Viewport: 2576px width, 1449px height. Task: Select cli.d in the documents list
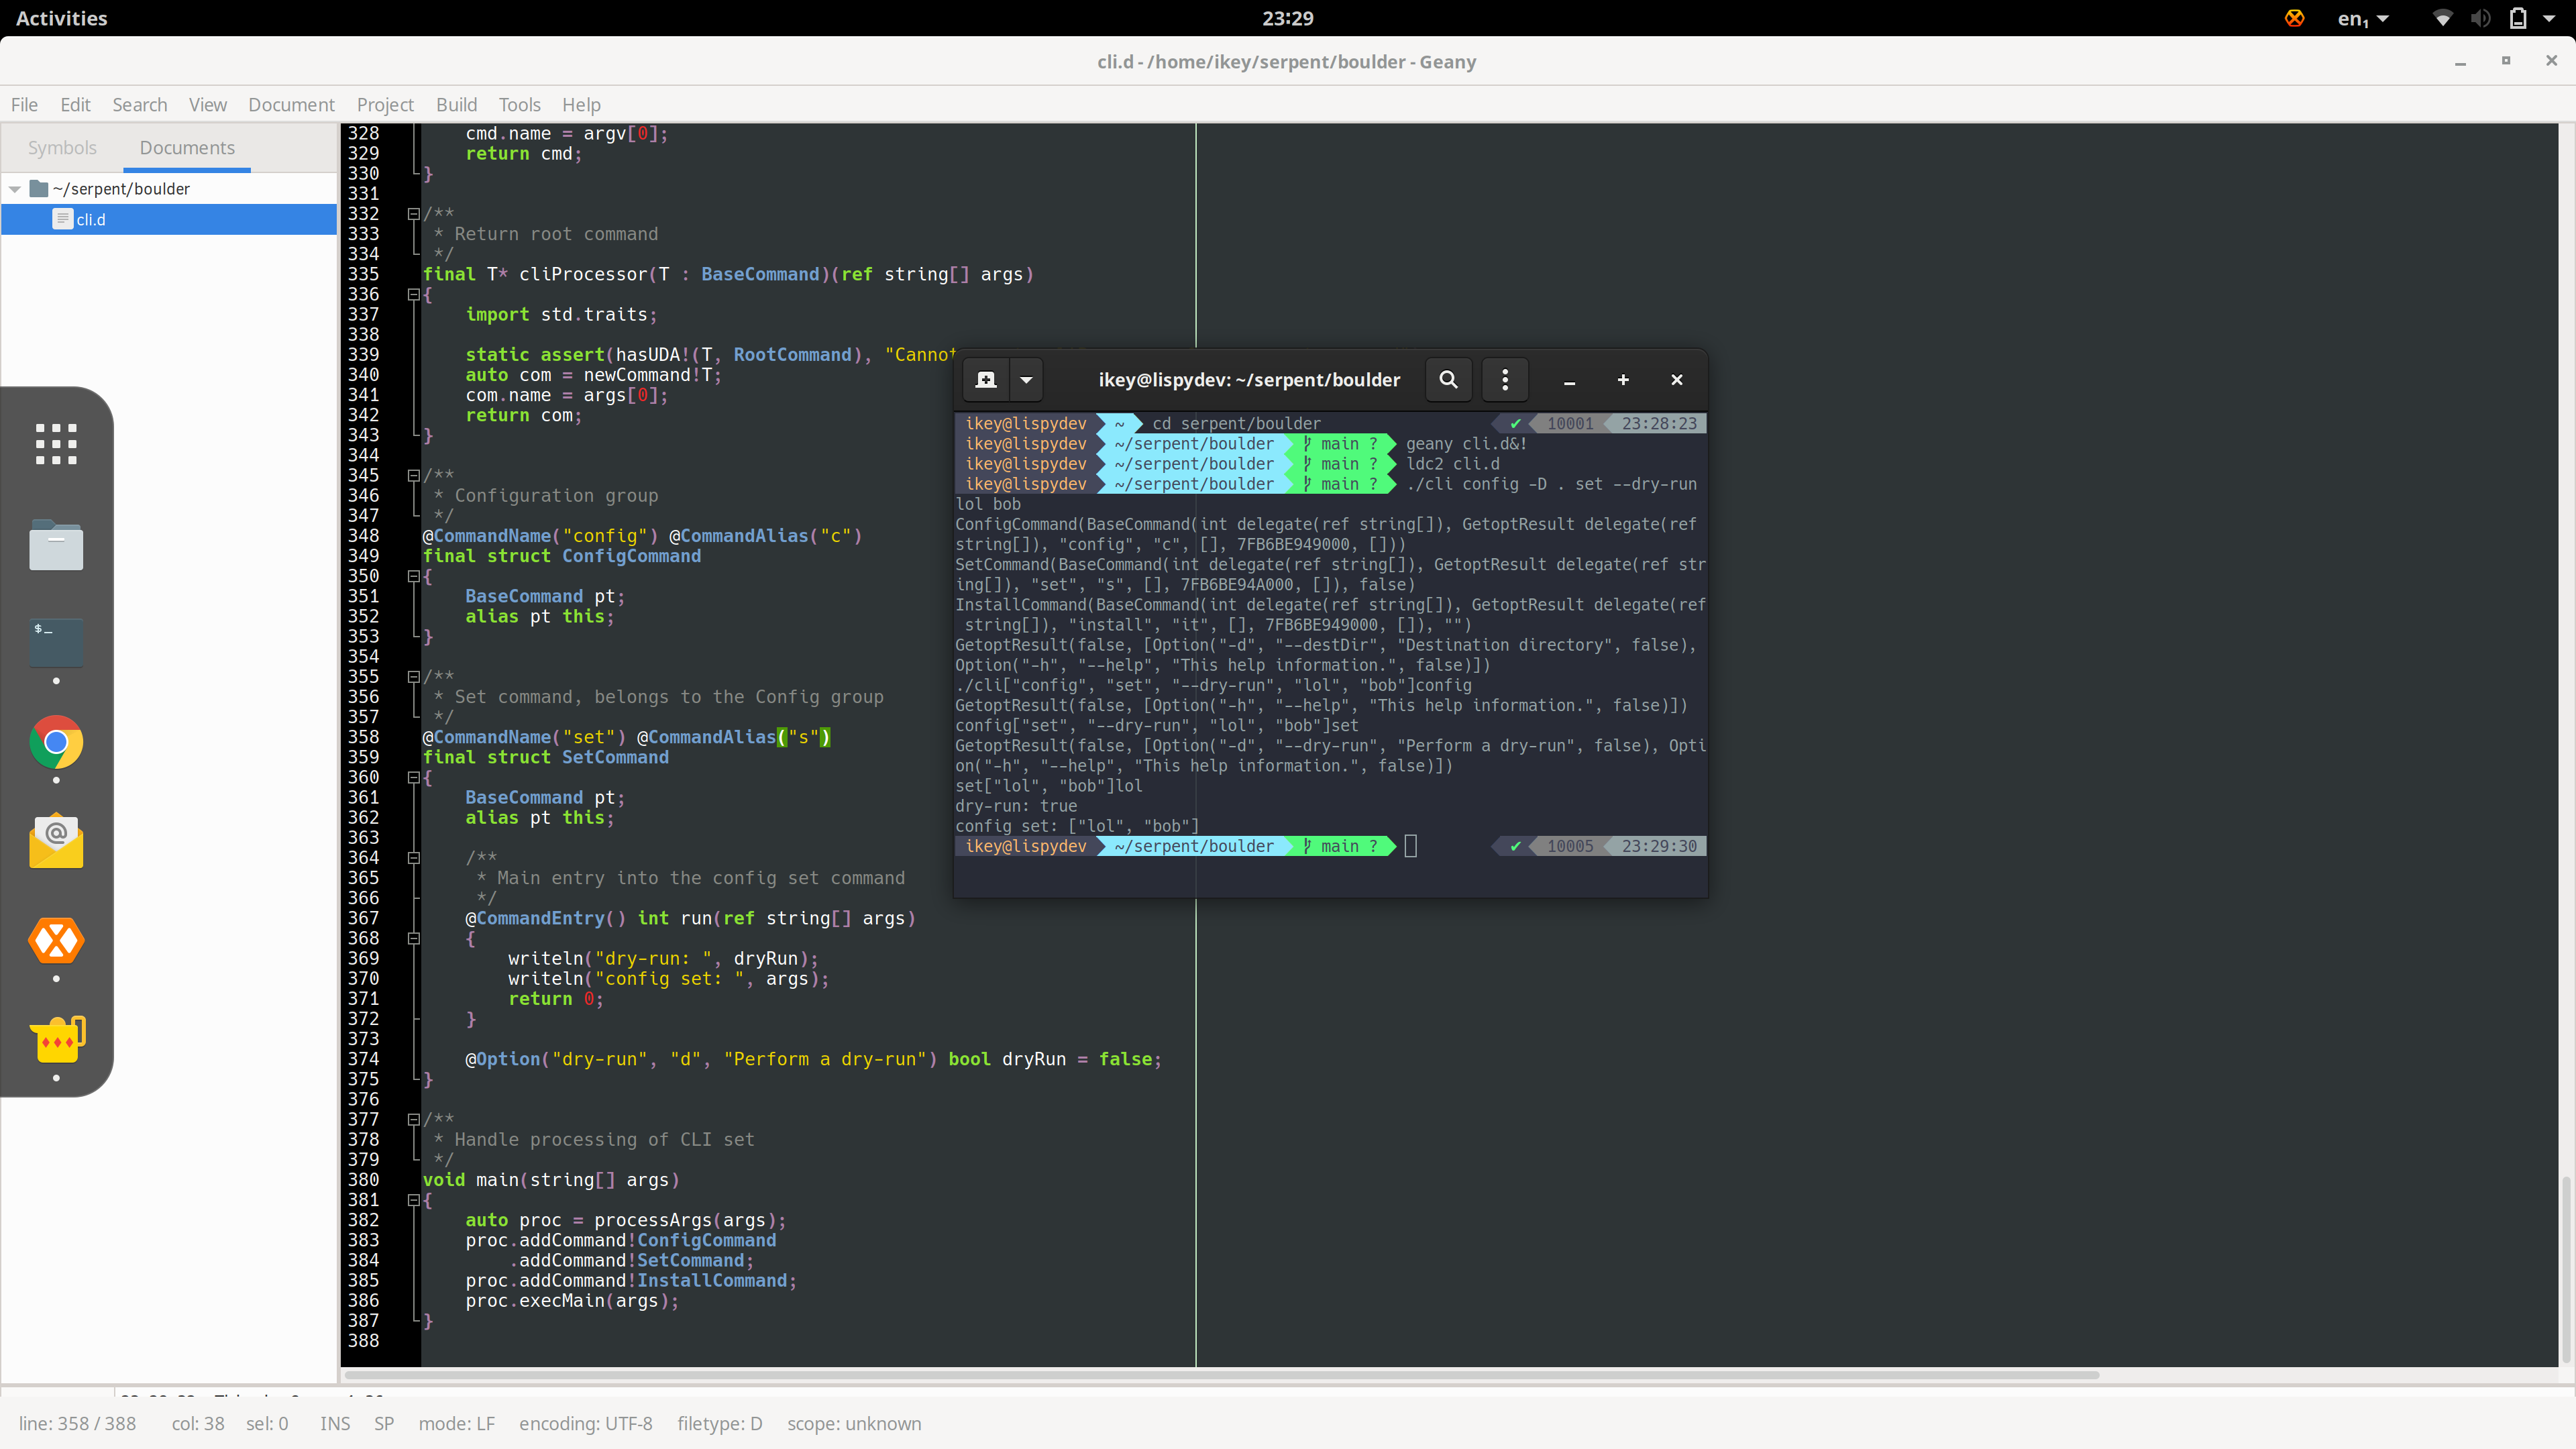[169, 220]
